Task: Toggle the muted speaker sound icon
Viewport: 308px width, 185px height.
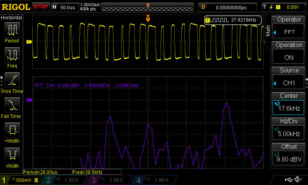Action: point(298,180)
